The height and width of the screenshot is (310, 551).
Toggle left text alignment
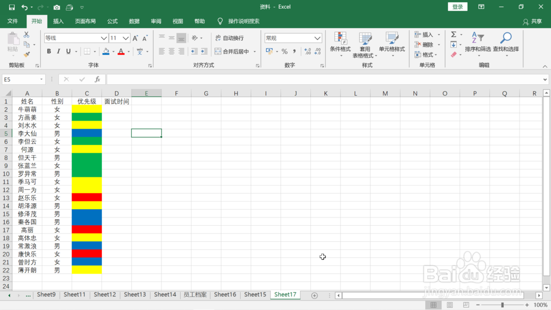pos(161,52)
